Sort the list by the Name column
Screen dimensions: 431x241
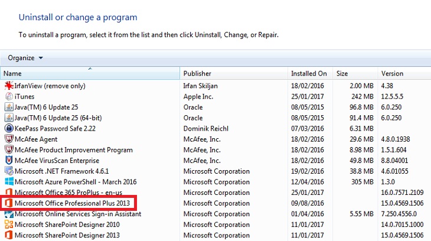pos(90,73)
